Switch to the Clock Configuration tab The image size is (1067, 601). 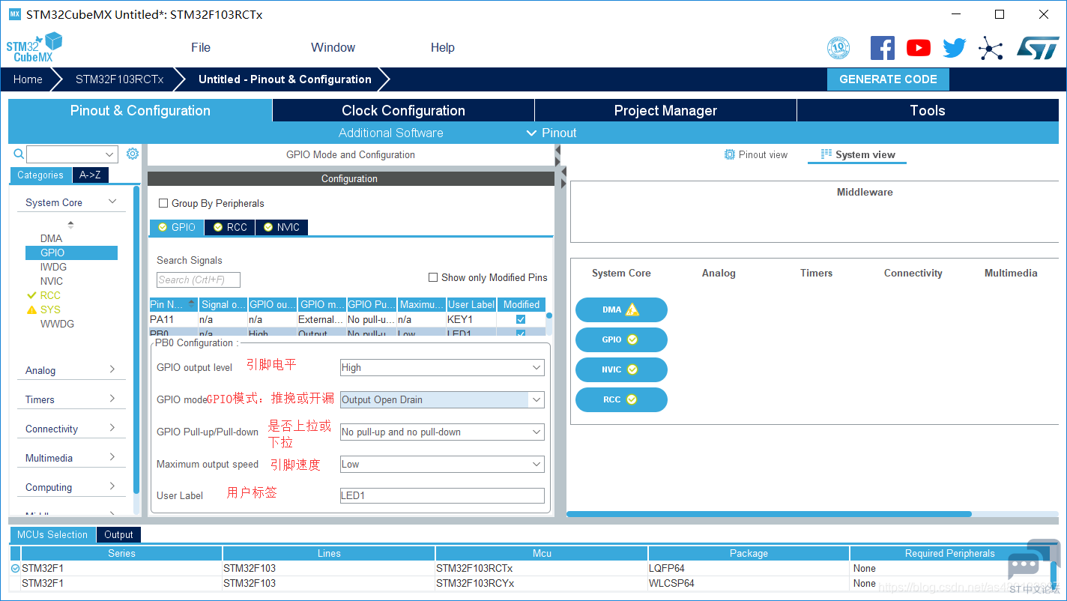pos(403,110)
